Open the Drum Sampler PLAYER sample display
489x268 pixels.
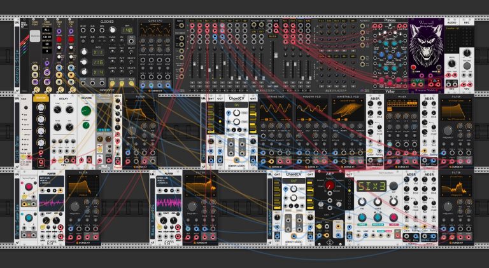(51, 181)
